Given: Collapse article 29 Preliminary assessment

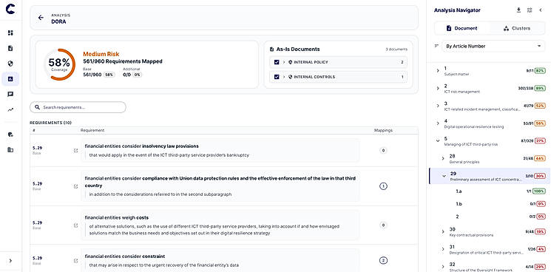Looking at the screenshot, I should pyautogui.click(x=444, y=176).
